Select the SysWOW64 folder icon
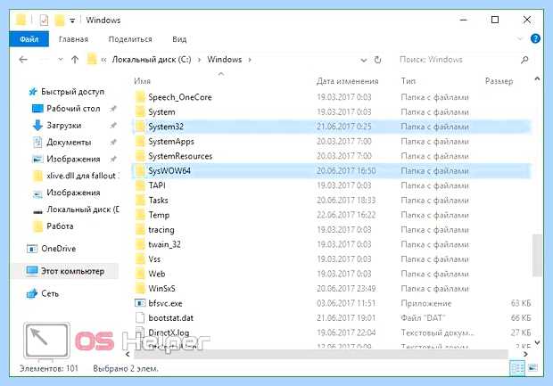The height and width of the screenshot is (386, 553). (140, 170)
